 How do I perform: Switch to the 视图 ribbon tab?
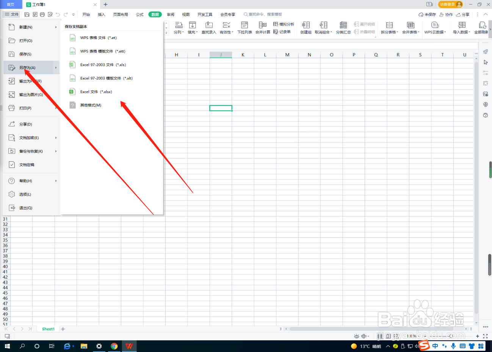tap(186, 14)
